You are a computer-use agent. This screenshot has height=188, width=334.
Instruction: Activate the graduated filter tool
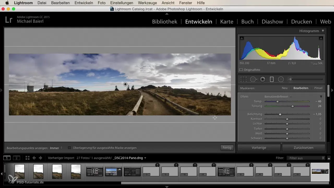point(272,79)
